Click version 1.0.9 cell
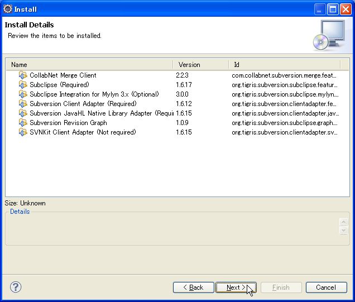355x302 pixels. point(182,123)
